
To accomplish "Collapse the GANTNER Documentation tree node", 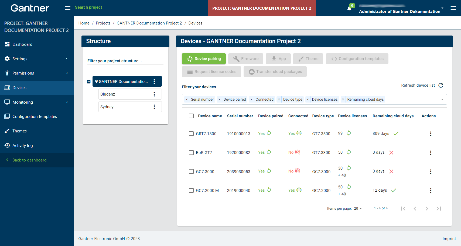I will coord(89,82).
